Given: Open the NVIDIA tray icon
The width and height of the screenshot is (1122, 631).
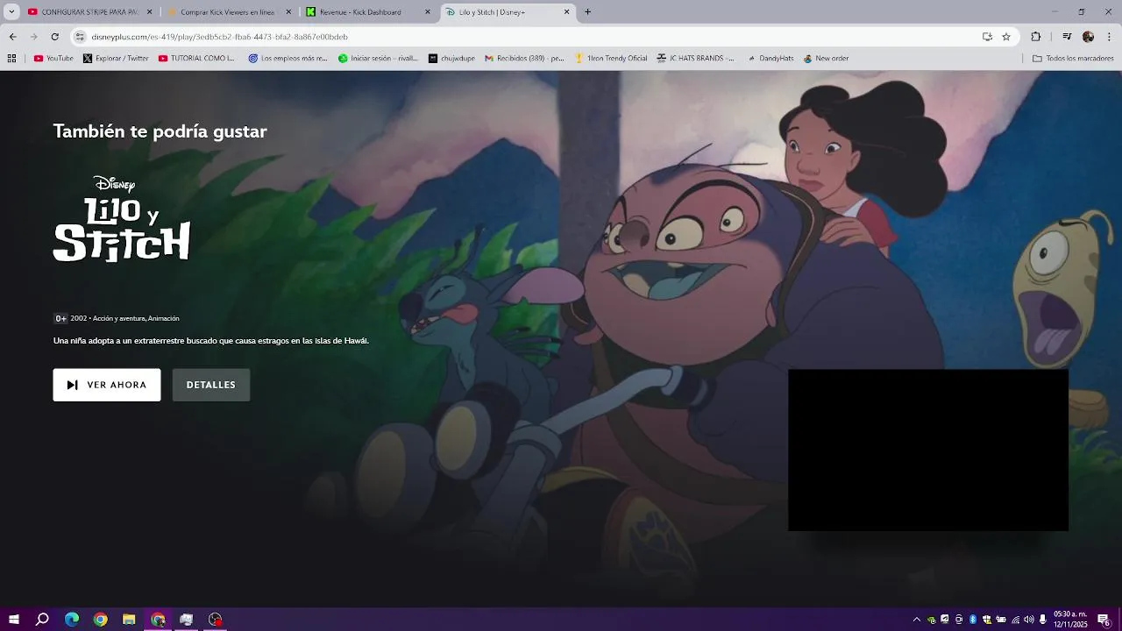Looking at the screenshot, I should click(x=931, y=620).
